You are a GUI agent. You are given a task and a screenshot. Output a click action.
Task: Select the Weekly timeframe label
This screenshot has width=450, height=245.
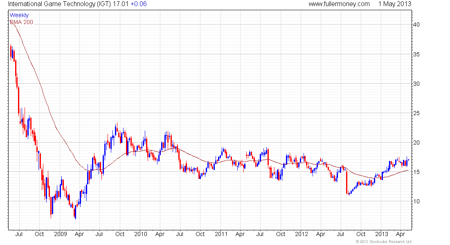tap(19, 15)
